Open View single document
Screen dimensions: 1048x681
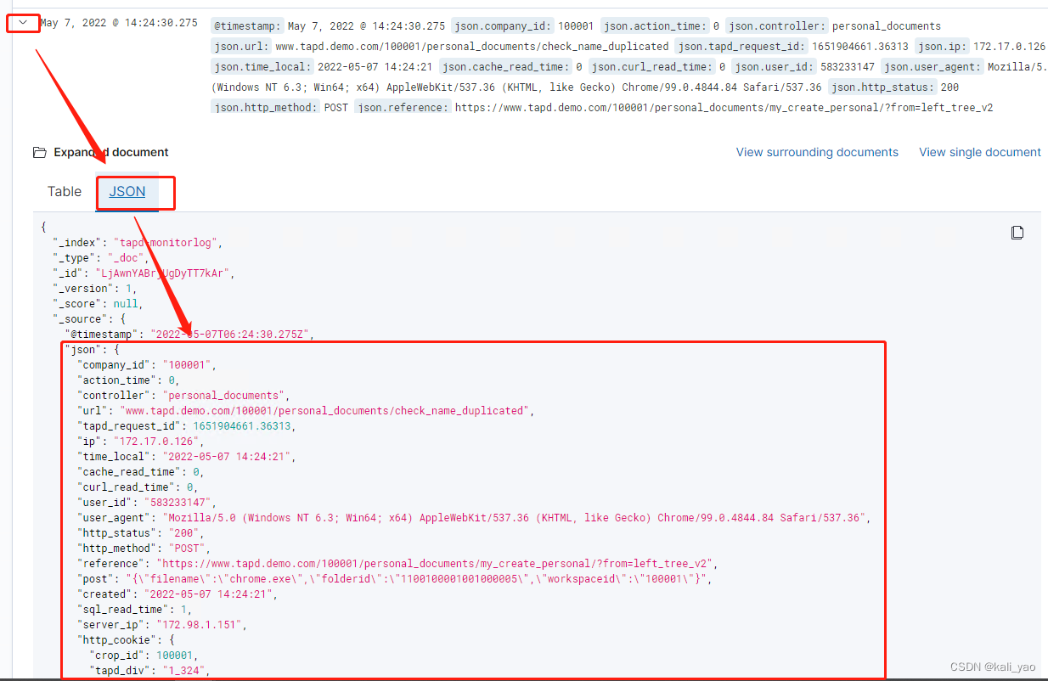coord(979,152)
